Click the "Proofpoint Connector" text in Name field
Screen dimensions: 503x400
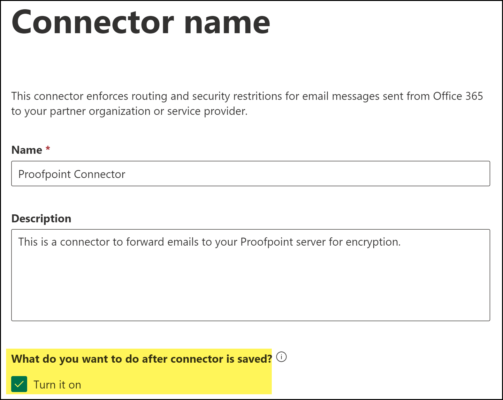tap(72, 174)
